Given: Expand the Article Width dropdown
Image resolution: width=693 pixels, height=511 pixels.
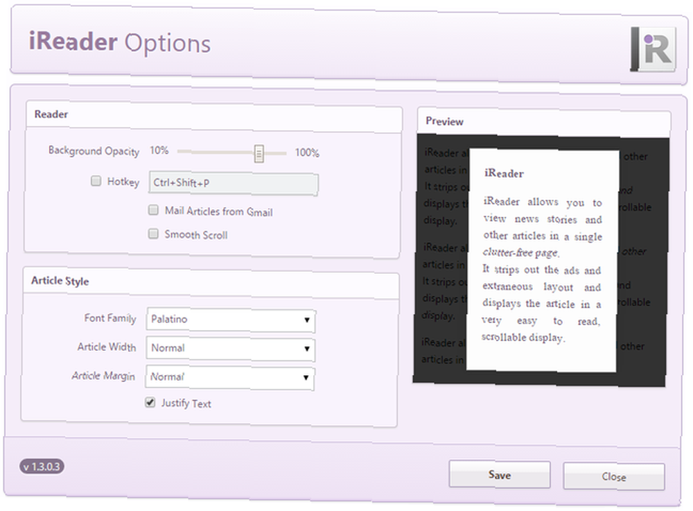Looking at the screenshot, I should pyautogui.click(x=231, y=348).
